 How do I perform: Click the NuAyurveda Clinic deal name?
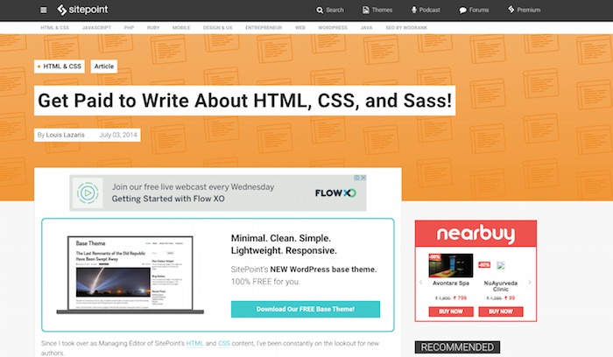(501, 286)
